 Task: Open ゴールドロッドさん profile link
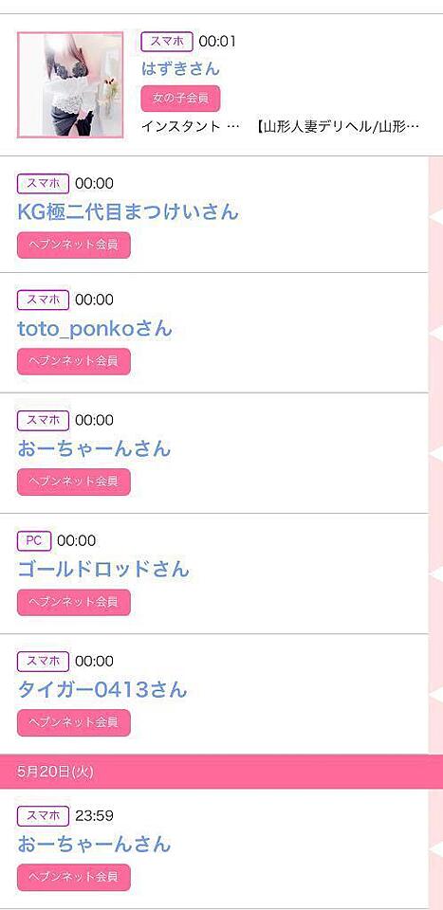pyautogui.click(x=103, y=569)
